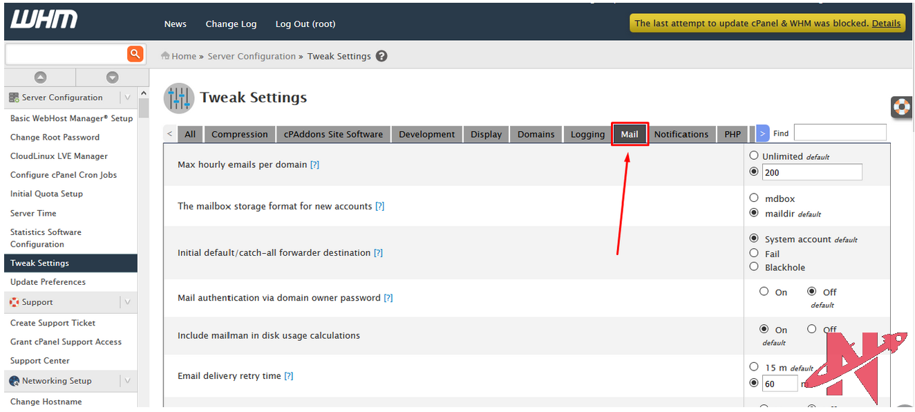Switch to the Notifications tab
The image size is (915, 412).
point(681,134)
